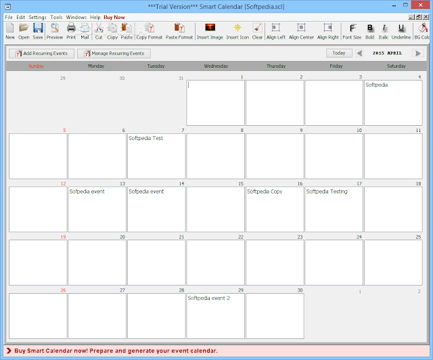Send calendar via Mail icon
The width and height of the screenshot is (433, 360).
[x=85, y=31]
